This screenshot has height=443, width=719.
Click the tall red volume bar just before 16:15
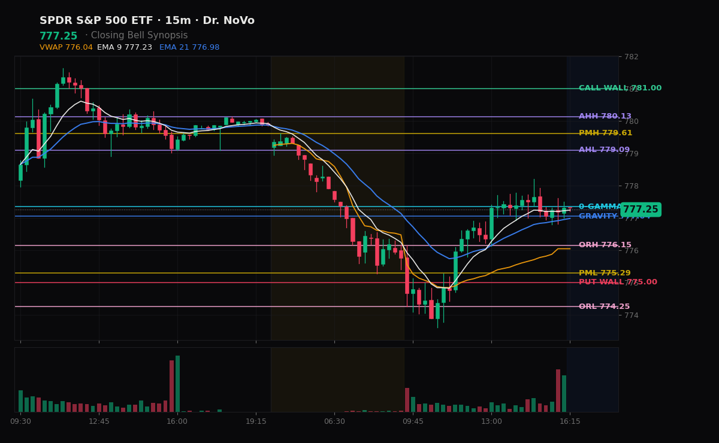558,390
